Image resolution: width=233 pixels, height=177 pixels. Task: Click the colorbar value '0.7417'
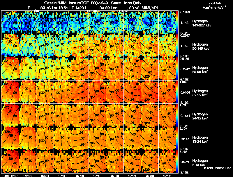[x=185, y=69]
